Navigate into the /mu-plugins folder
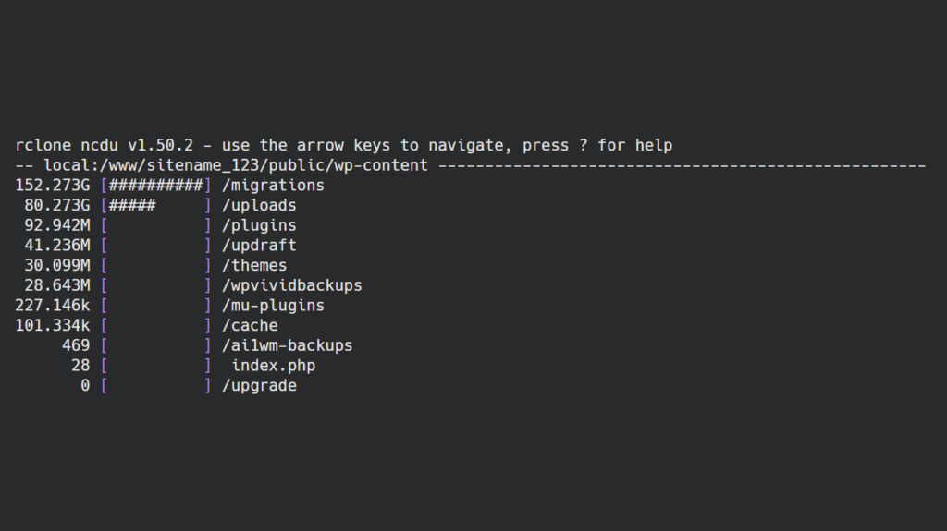Image resolution: width=947 pixels, height=531 pixels. (x=273, y=306)
